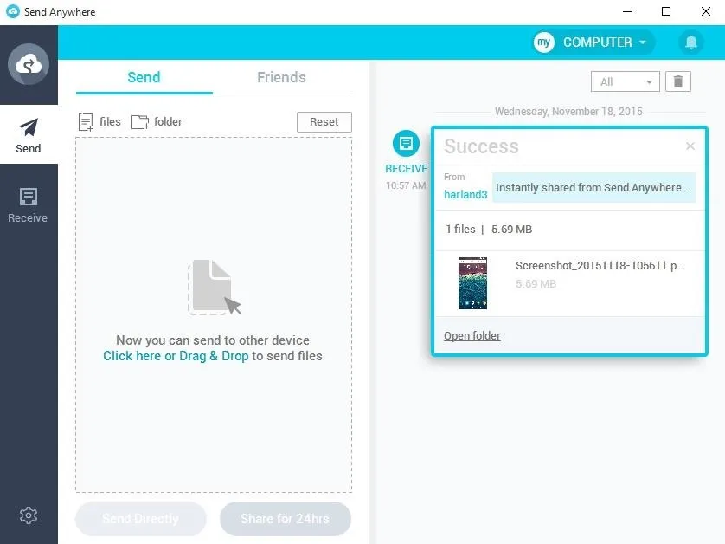Click the Open folder link
The height and width of the screenshot is (544, 725).
pyautogui.click(x=472, y=335)
